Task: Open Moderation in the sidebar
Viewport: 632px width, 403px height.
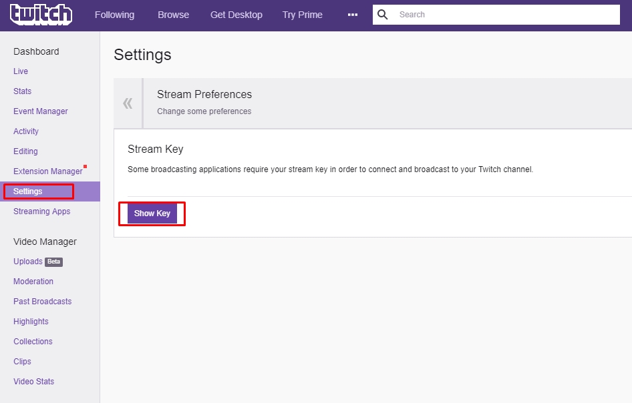Action: click(33, 282)
